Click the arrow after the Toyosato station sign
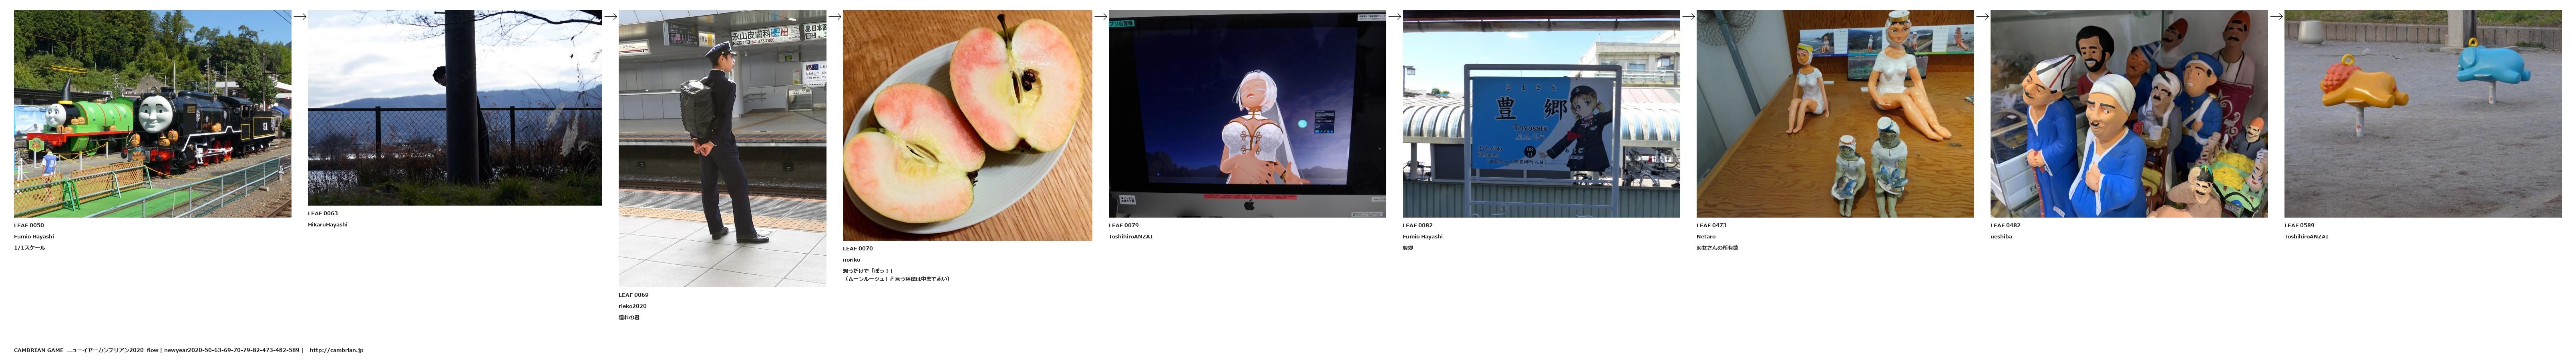Screen dimensions: 2576x360 click(x=1688, y=17)
